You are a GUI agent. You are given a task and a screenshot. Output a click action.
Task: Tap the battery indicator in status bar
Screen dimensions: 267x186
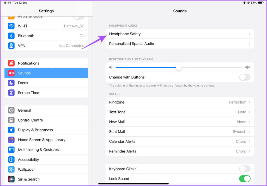click(x=261, y=3)
